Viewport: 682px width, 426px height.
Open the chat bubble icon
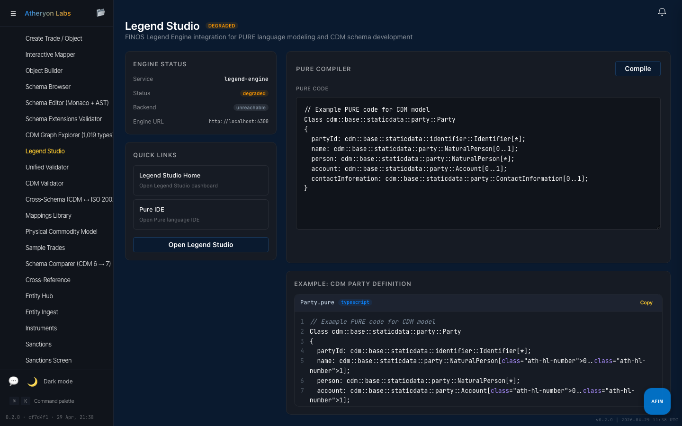click(14, 381)
